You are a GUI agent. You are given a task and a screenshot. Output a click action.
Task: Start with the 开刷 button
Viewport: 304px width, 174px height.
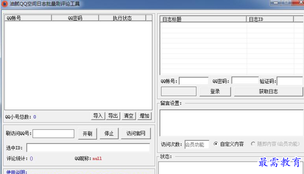coord(87,134)
